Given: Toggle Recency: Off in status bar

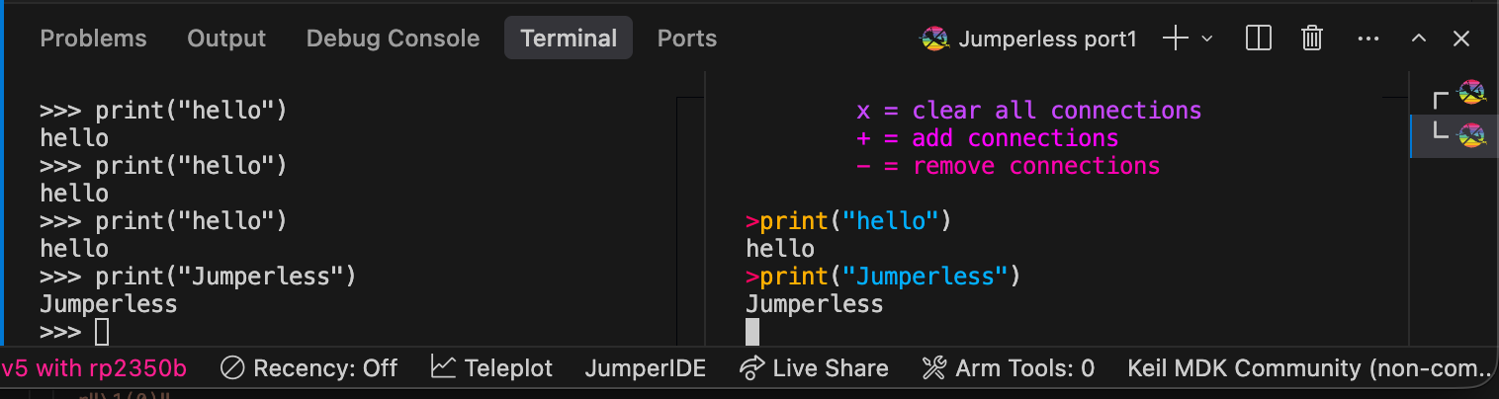Looking at the screenshot, I should coord(309,368).
